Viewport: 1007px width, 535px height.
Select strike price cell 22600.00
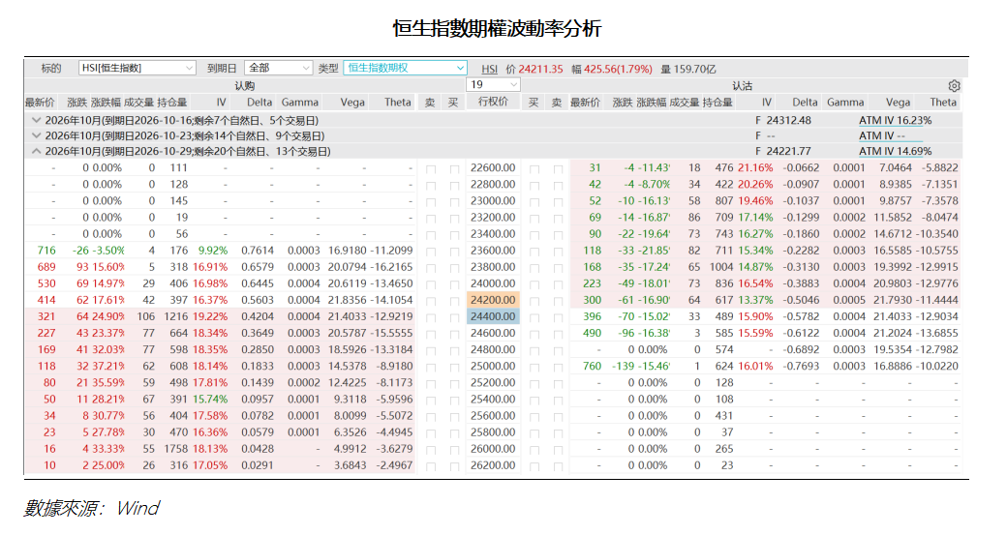click(493, 167)
